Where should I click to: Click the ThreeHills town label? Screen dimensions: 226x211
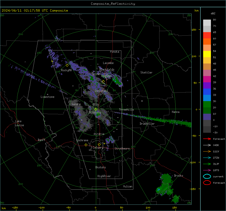click(x=126, y=110)
